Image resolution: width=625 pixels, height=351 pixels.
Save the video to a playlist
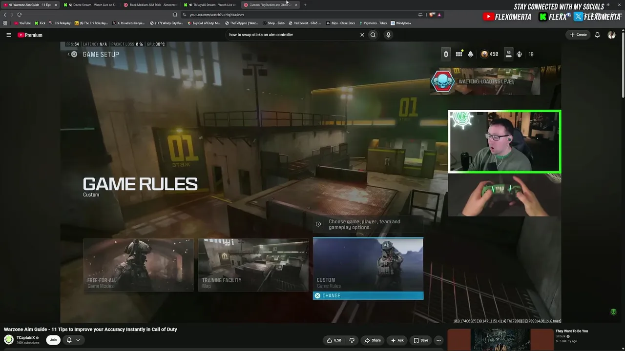click(x=421, y=340)
